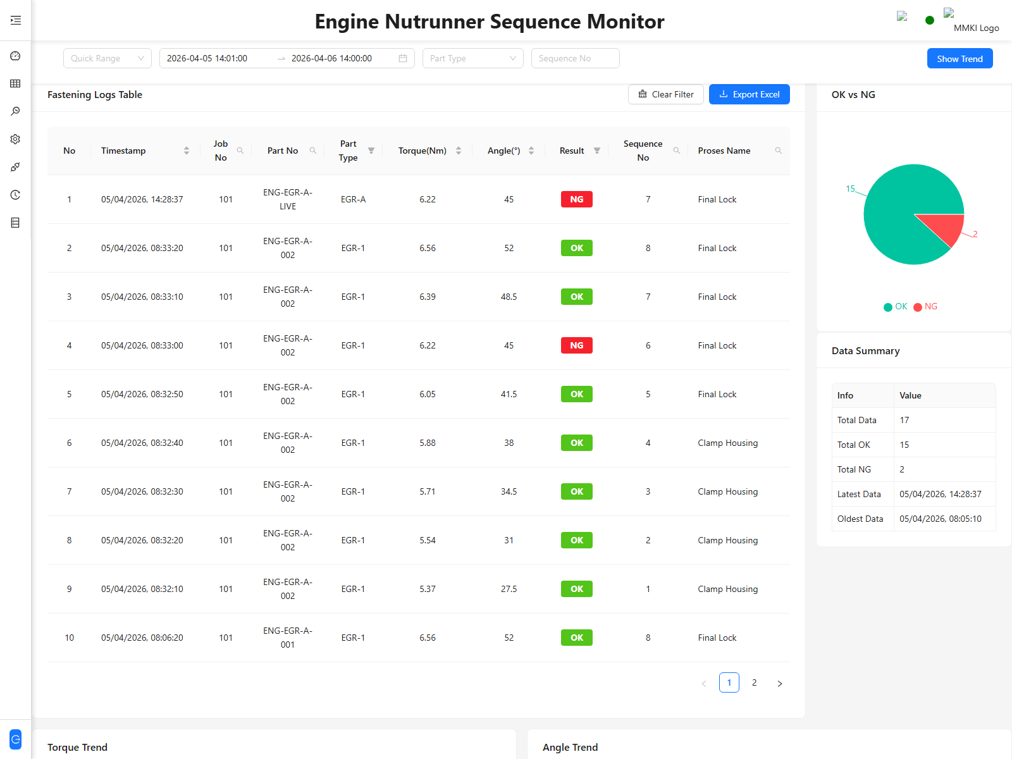Go to next table page arrow

[780, 683]
